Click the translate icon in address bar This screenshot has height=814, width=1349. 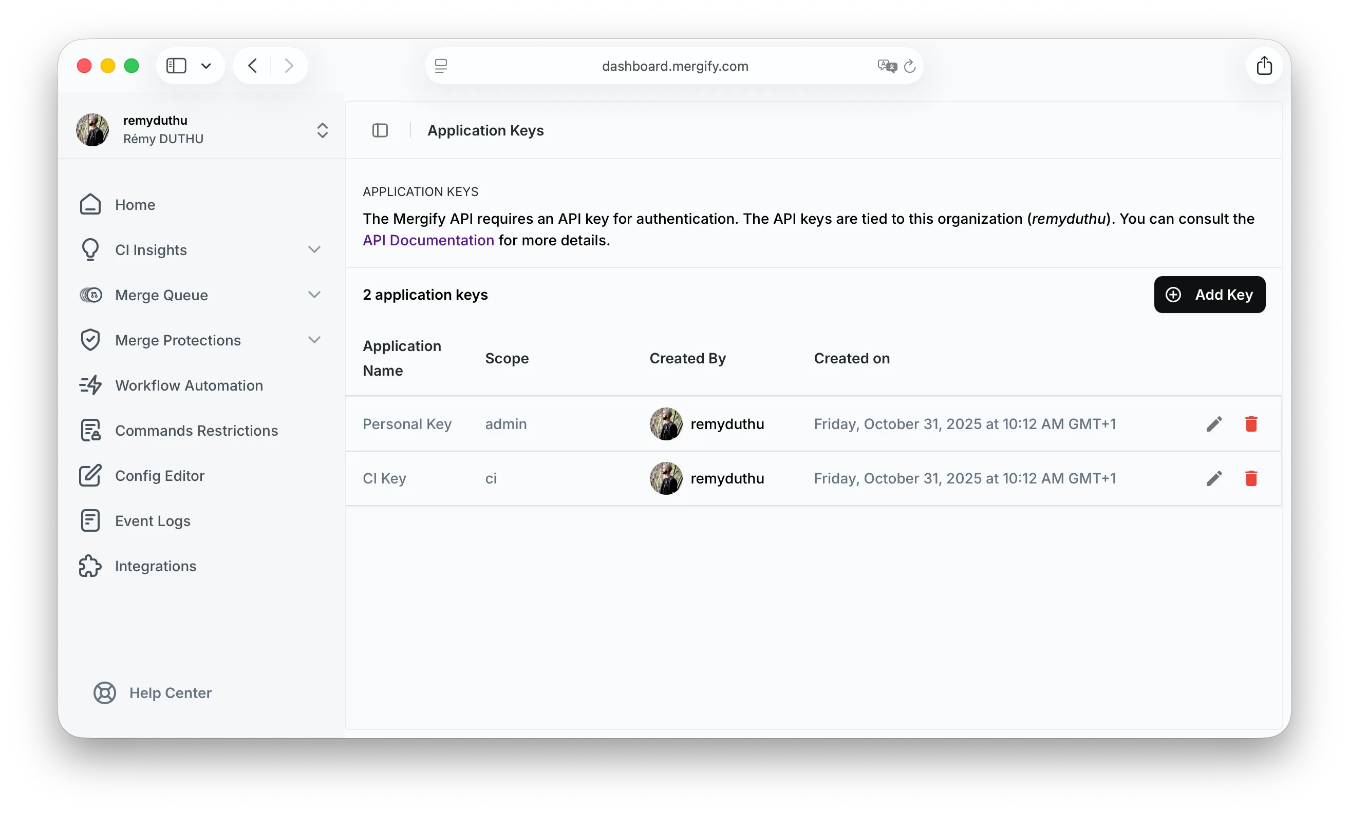pos(886,66)
